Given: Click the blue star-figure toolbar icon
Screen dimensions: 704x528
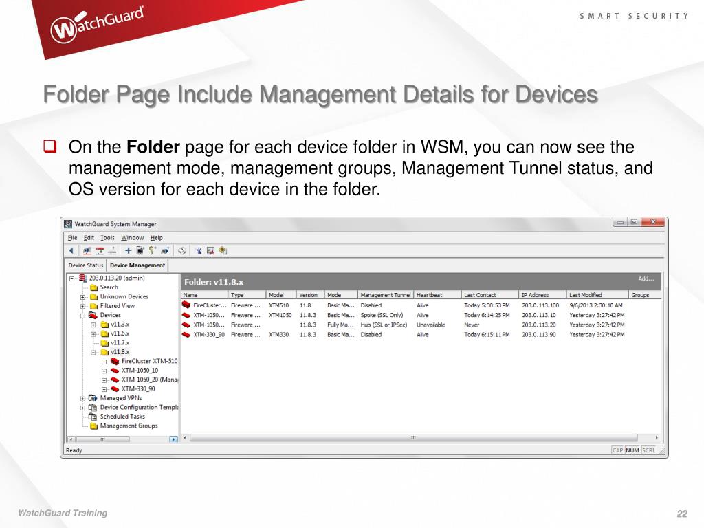Looking at the screenshot, I should pyautogui.click(x=199, y=250).
